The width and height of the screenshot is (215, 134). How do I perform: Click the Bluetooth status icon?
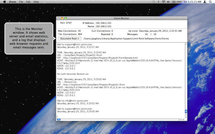158,2
